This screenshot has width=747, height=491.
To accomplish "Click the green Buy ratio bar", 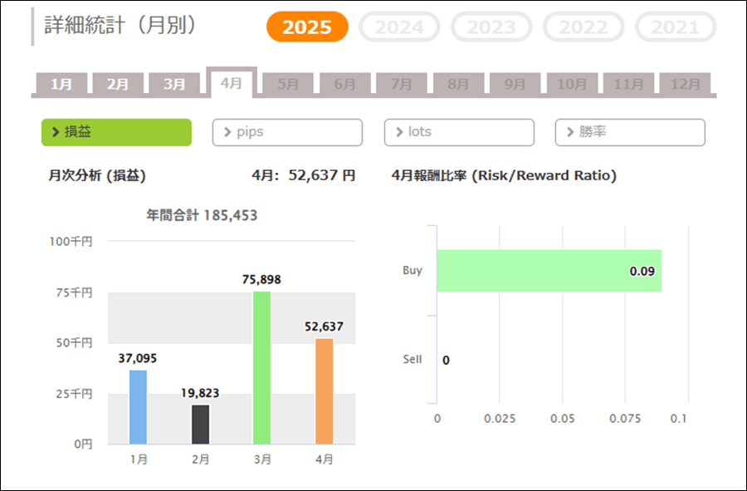I will point(549,271).
